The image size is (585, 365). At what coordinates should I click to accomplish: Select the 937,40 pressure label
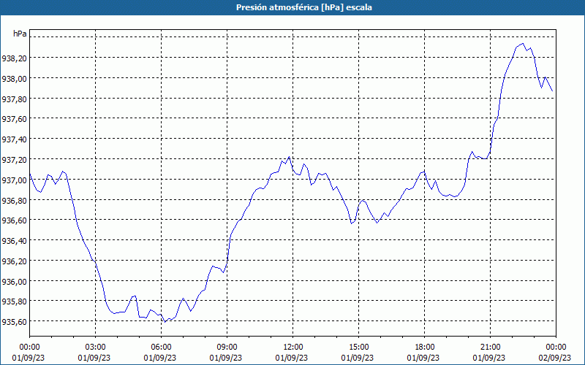[14, 139]
